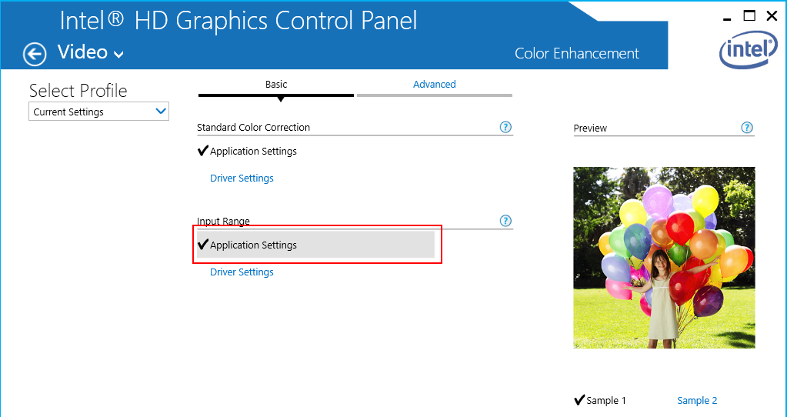Choose Driver Settings under Standard Color Correction
The height and width of the screenshot is (417, 787).
click(x=242, y=178)
